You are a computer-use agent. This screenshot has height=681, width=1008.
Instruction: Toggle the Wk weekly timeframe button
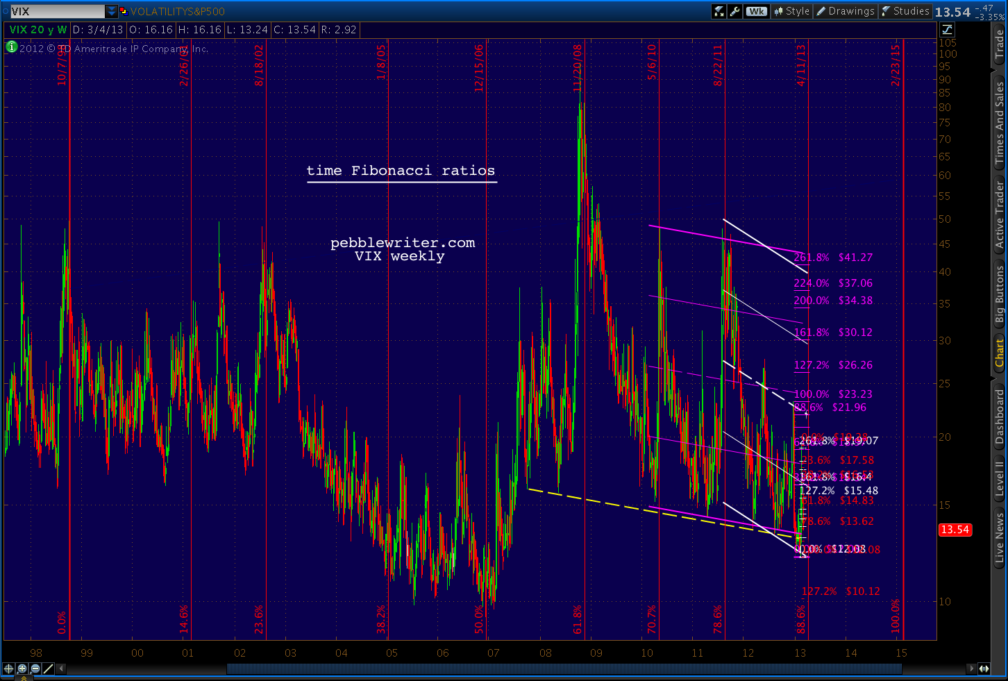point(757,11)
